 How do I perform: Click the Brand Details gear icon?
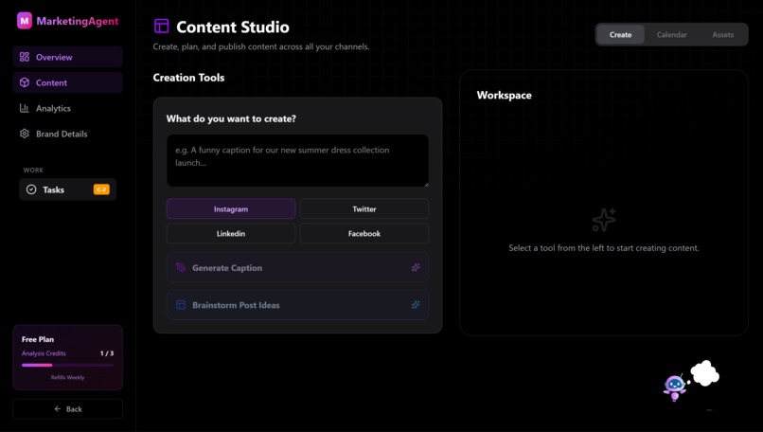click(x=25, y=134)
